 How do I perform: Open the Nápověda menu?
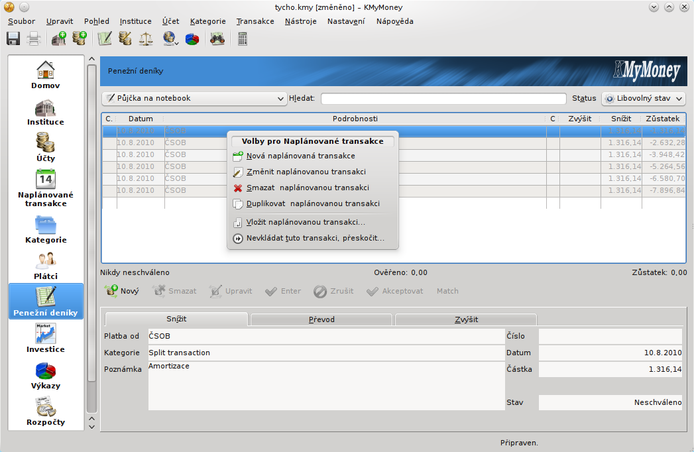pyautogui.click(x=395, y=21)
